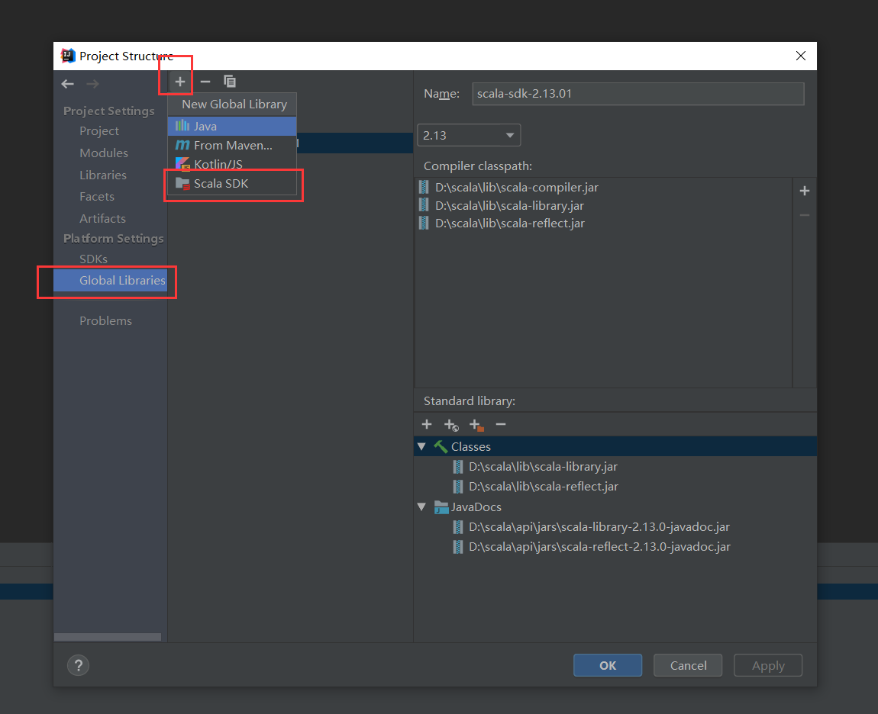Image resolution: width=878 pixels, height=714 pixels.
Task: Close the Project Structure dialog
Action: point(801,56)
